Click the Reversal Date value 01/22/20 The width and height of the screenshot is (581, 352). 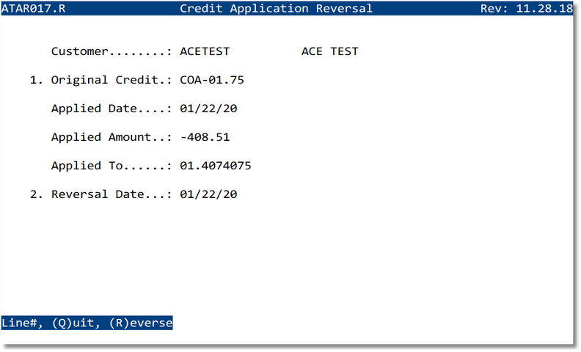tap(208, 194)
